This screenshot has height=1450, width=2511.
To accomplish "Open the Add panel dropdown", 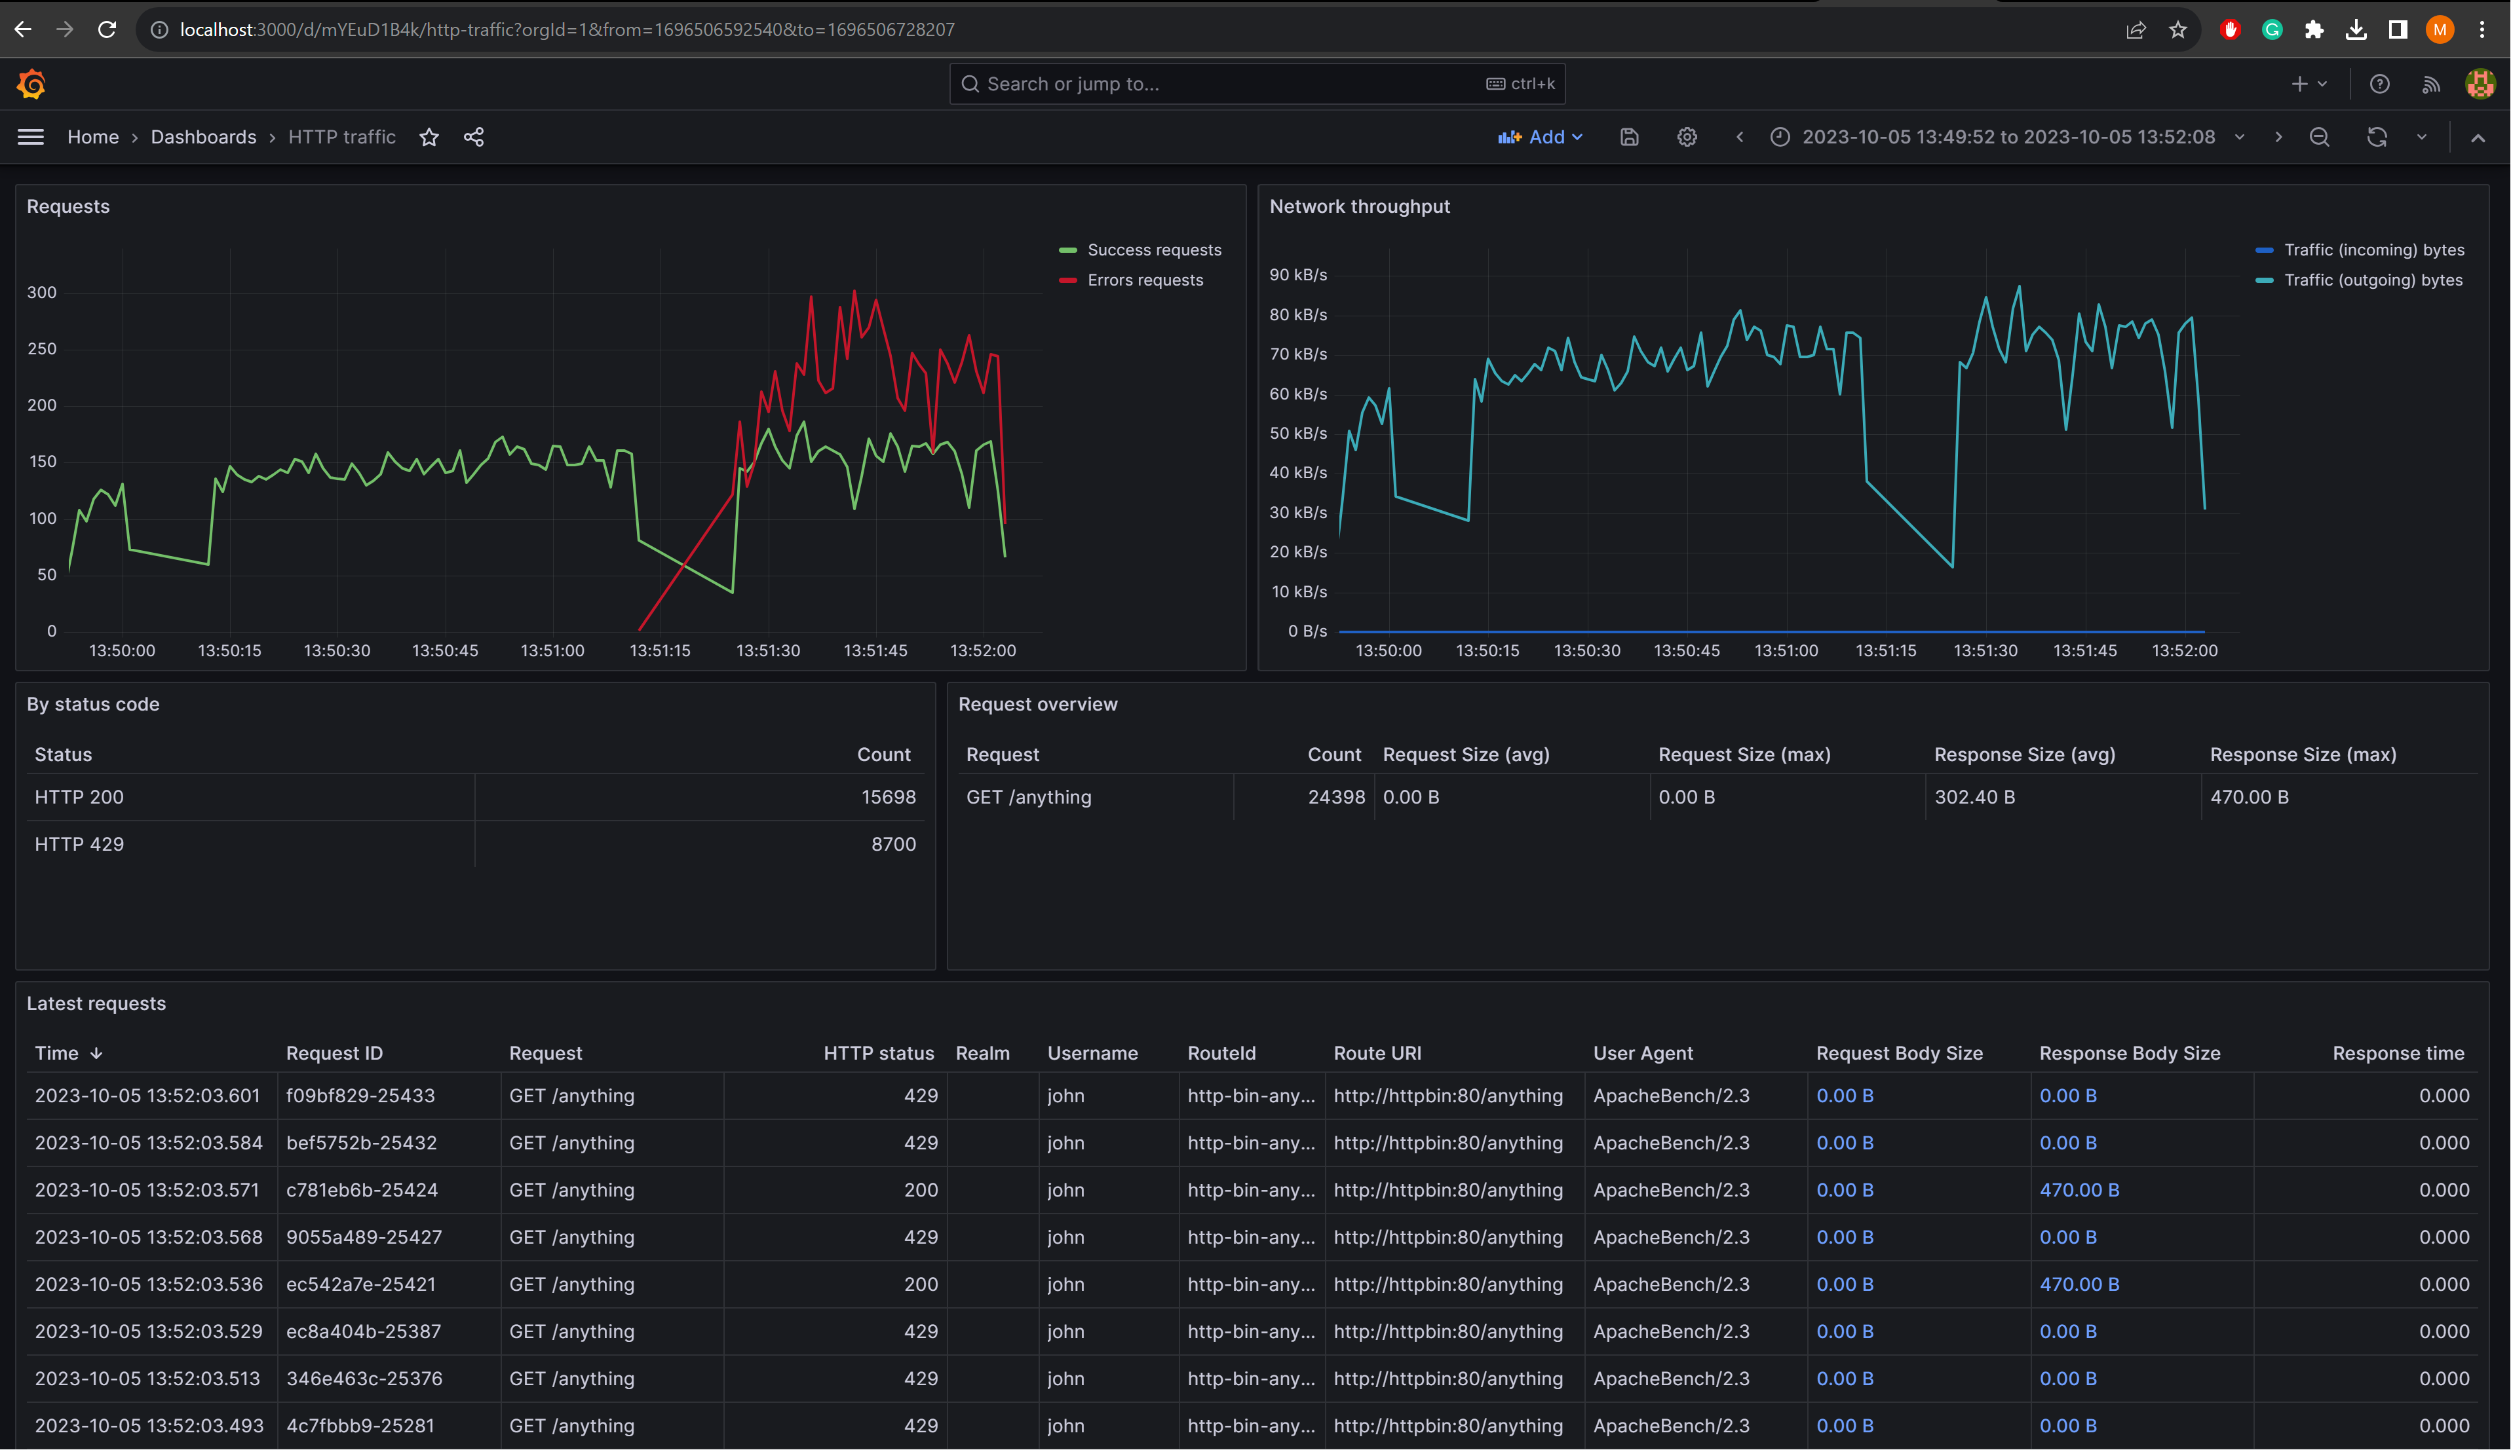I will click(x=1541, y=138).
